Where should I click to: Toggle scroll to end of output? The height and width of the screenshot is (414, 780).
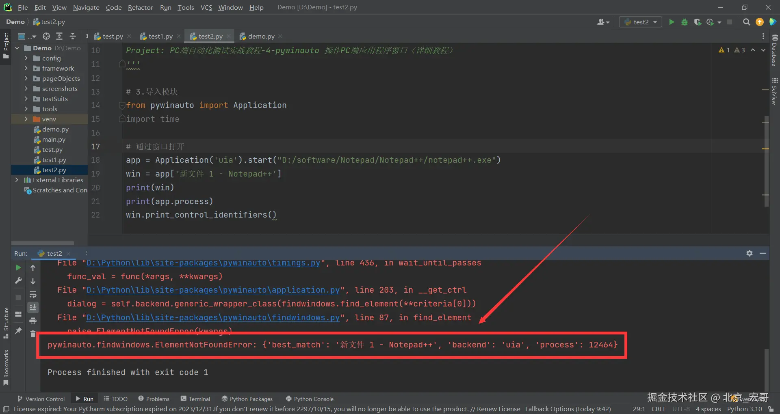click(33, 307)
